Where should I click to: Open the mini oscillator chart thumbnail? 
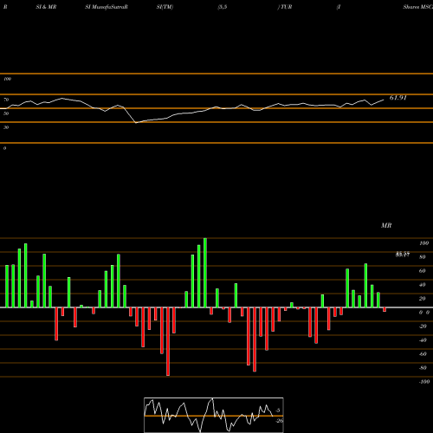(214, 415)
